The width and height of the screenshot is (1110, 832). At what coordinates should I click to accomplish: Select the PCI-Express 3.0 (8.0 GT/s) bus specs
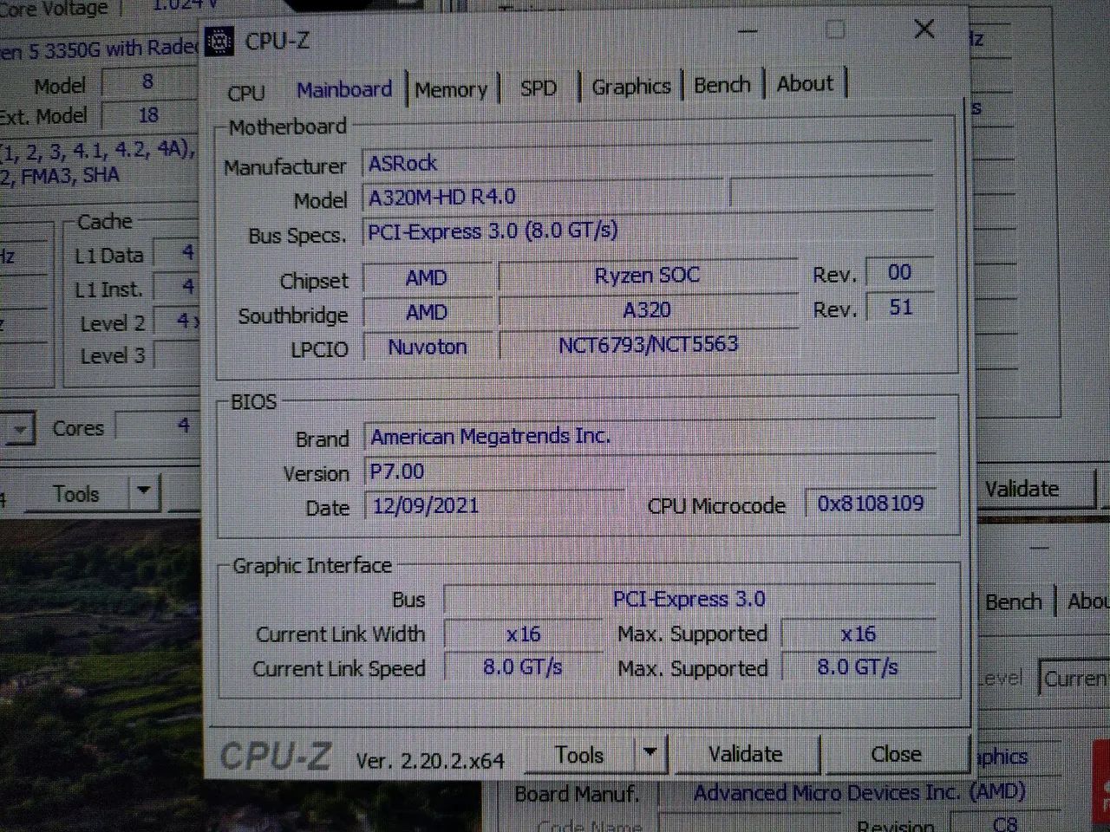[647, 231]
